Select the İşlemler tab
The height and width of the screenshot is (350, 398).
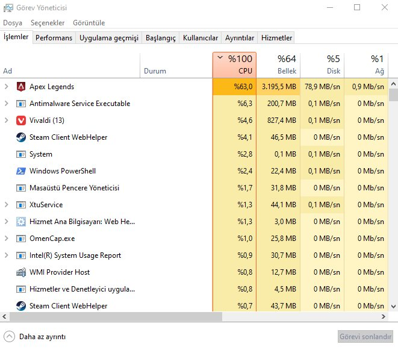(x=16, y=37)
